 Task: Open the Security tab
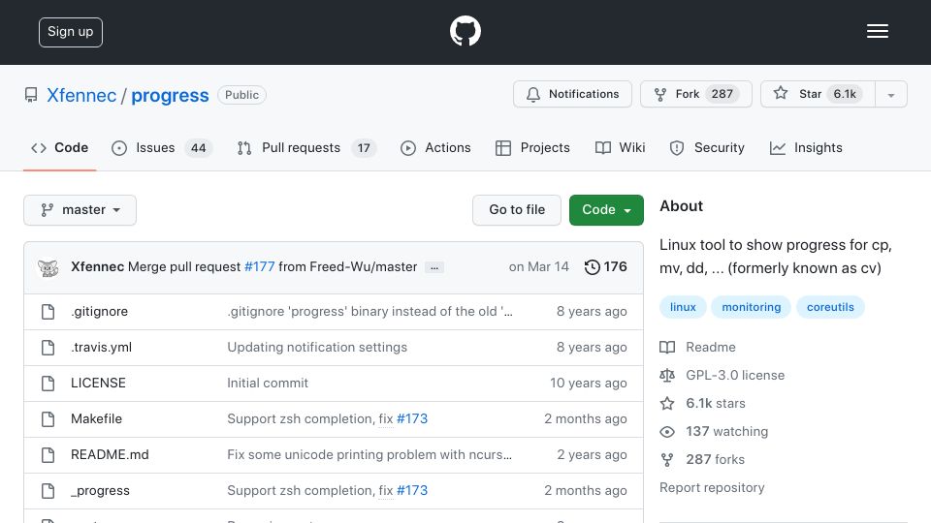point(707,147)
